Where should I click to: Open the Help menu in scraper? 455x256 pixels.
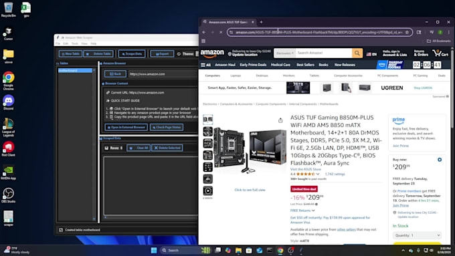[94, 43]
